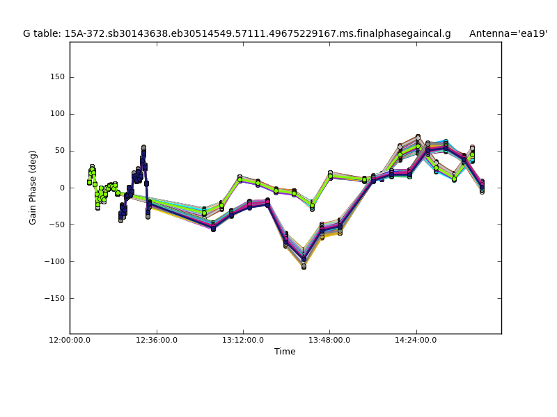Click the lowest data point near −108 degrees
The width and height of the screenshot is (557, 417).
pos(304,267)
